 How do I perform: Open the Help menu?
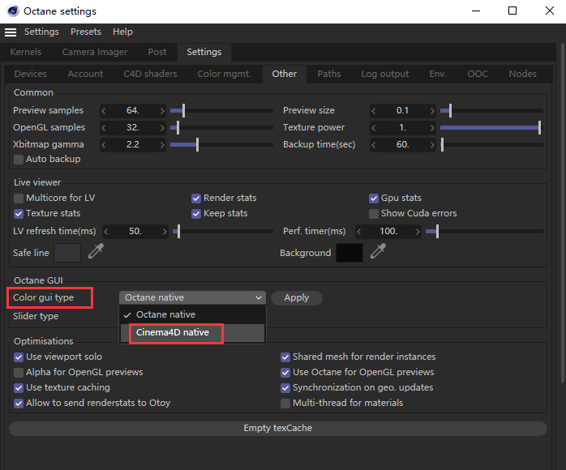(x=122, y=32)
